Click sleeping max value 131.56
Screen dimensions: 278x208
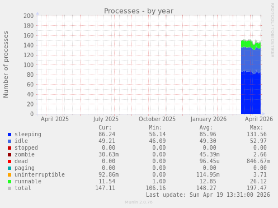tap(257, 135)
